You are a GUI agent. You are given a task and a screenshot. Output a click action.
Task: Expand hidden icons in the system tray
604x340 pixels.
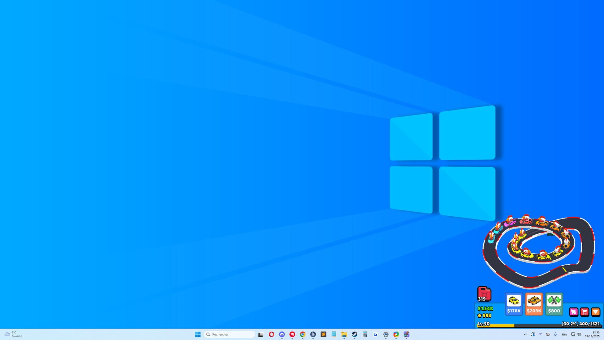coord(525,334)
